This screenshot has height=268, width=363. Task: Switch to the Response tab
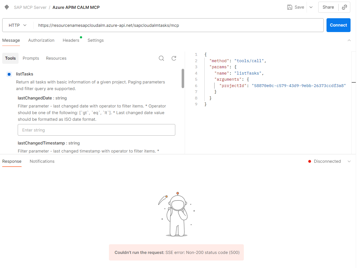click(x=12, y=161)
